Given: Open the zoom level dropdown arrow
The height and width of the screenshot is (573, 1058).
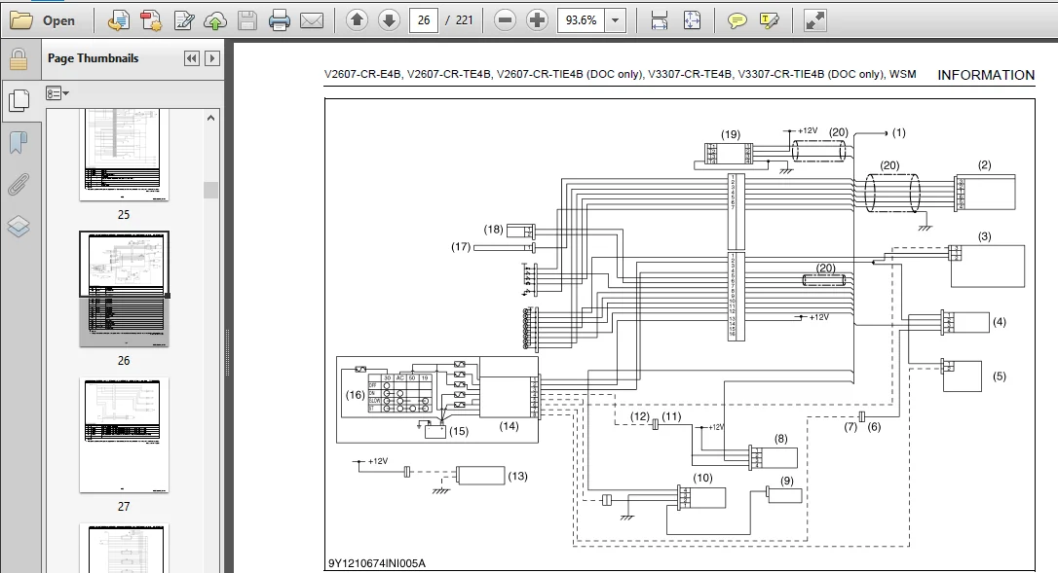Looking at the screenshot, I should (x=616, y=20).
